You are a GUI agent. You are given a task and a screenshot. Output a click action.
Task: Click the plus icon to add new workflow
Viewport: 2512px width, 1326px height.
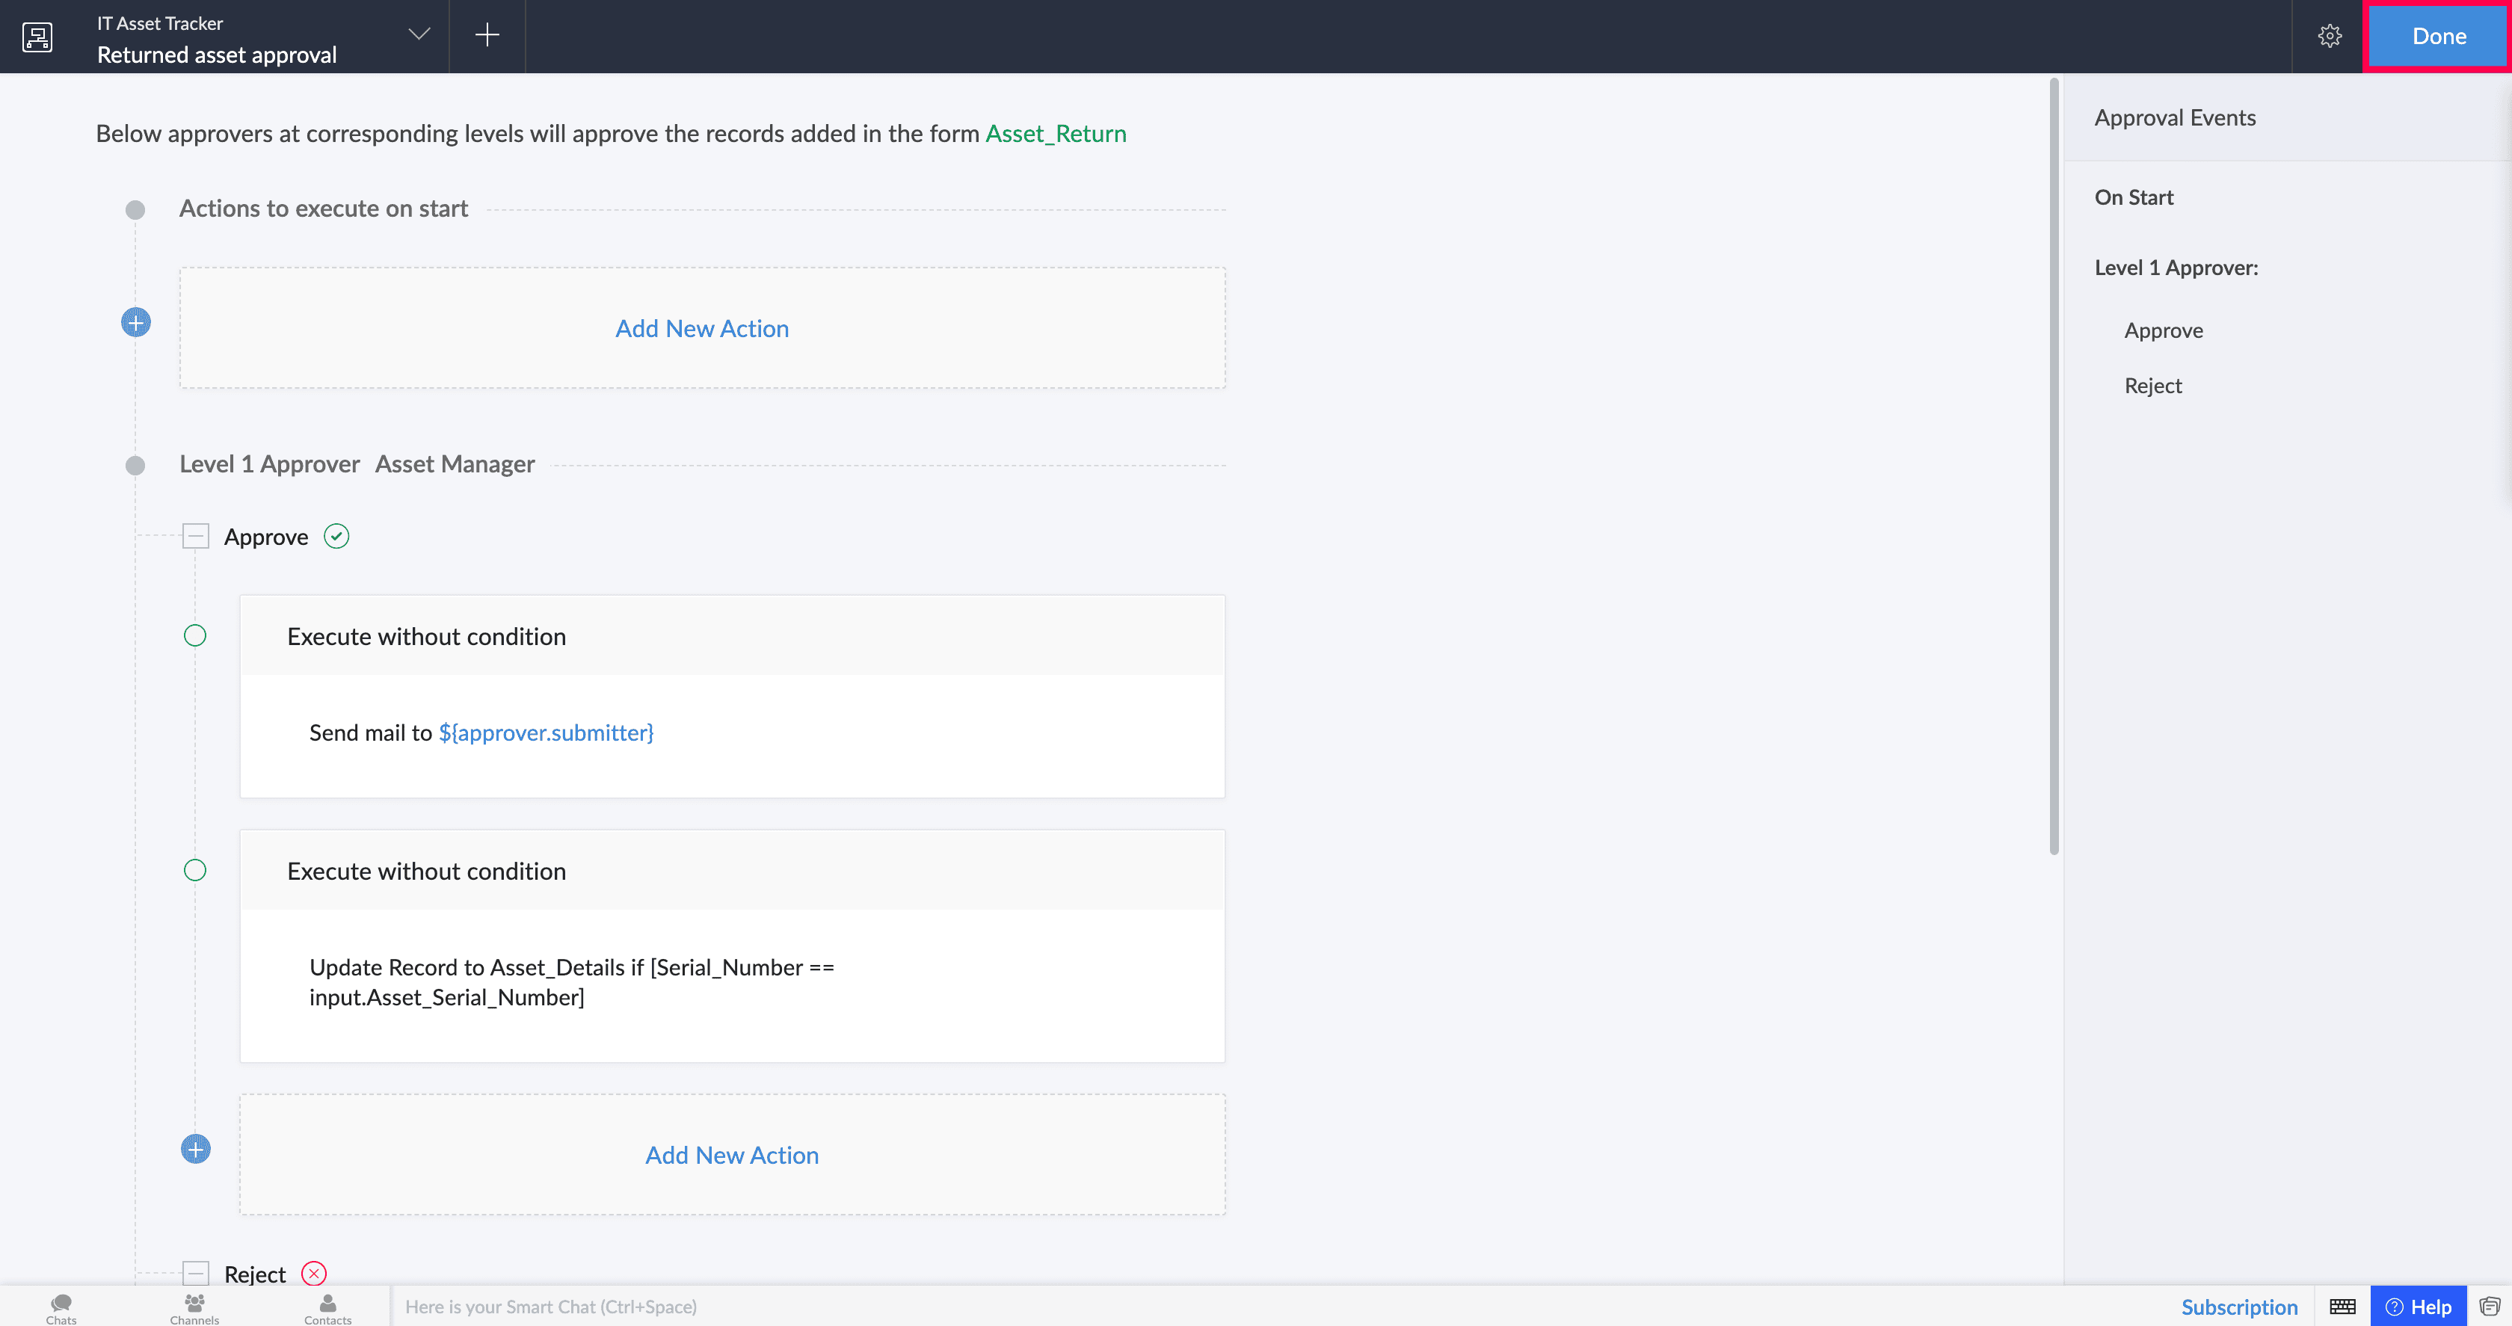[x=487, y=35]
